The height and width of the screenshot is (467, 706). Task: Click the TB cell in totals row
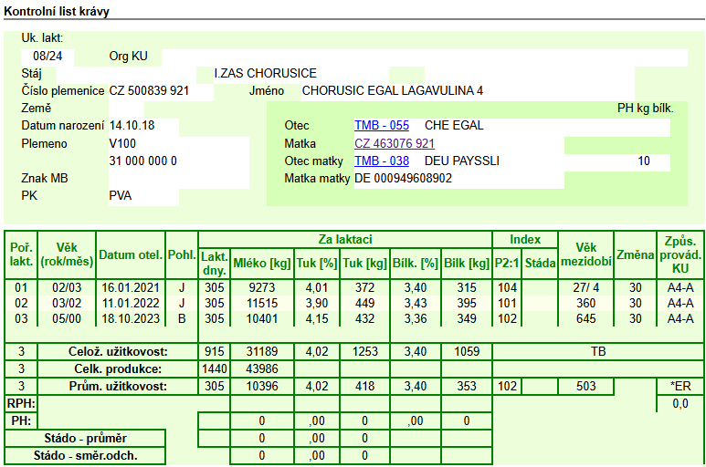coord(598,351)
